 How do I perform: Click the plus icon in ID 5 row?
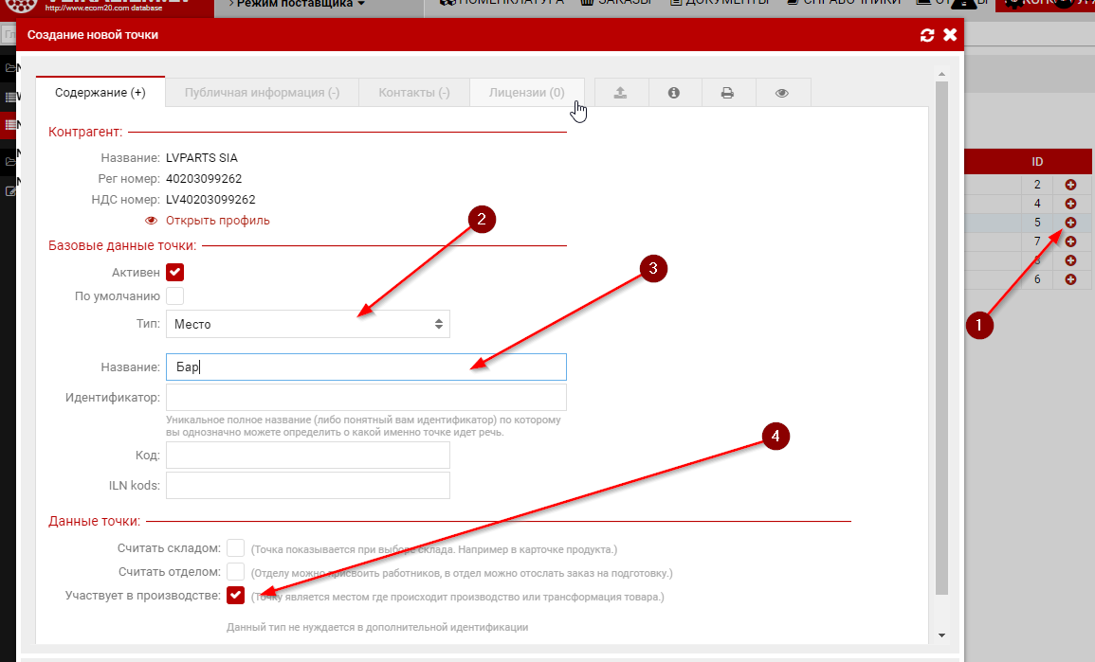pos(1070,223)
